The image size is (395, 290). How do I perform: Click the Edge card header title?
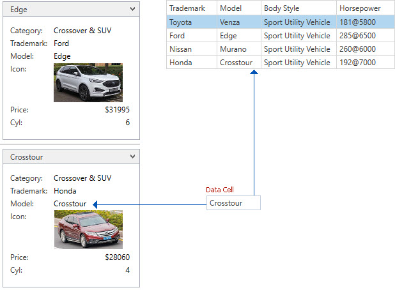pos(19,10)
